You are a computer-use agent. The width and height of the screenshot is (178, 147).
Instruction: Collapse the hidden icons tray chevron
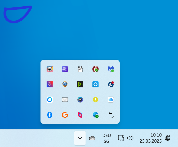(x=80, y=138)
